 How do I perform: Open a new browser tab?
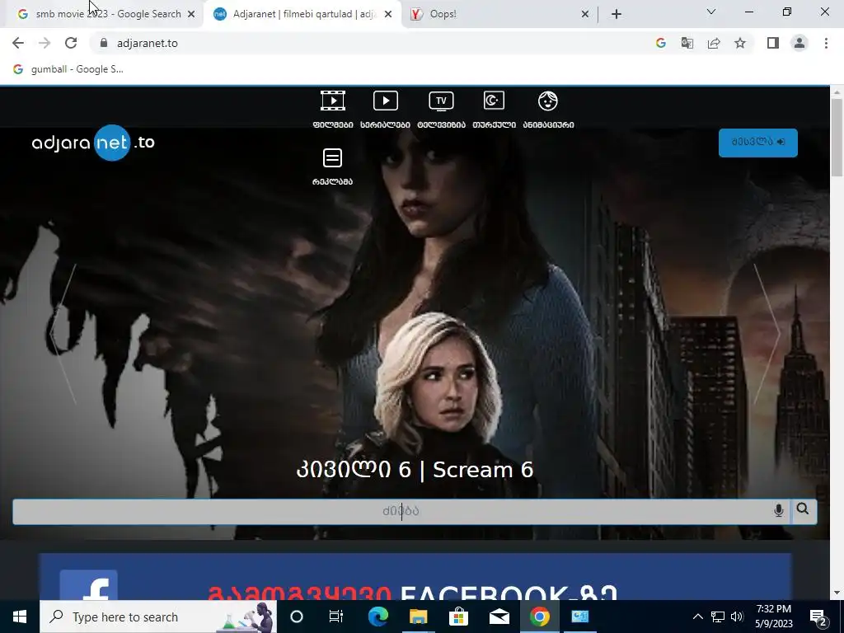pos(617,14)
